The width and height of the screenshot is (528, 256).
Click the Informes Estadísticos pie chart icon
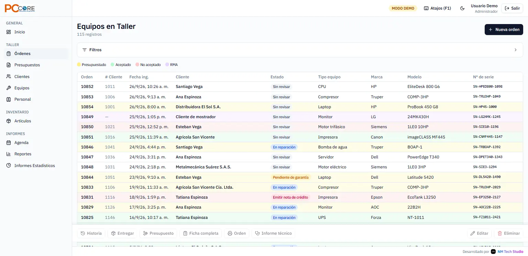click(9, 166)
